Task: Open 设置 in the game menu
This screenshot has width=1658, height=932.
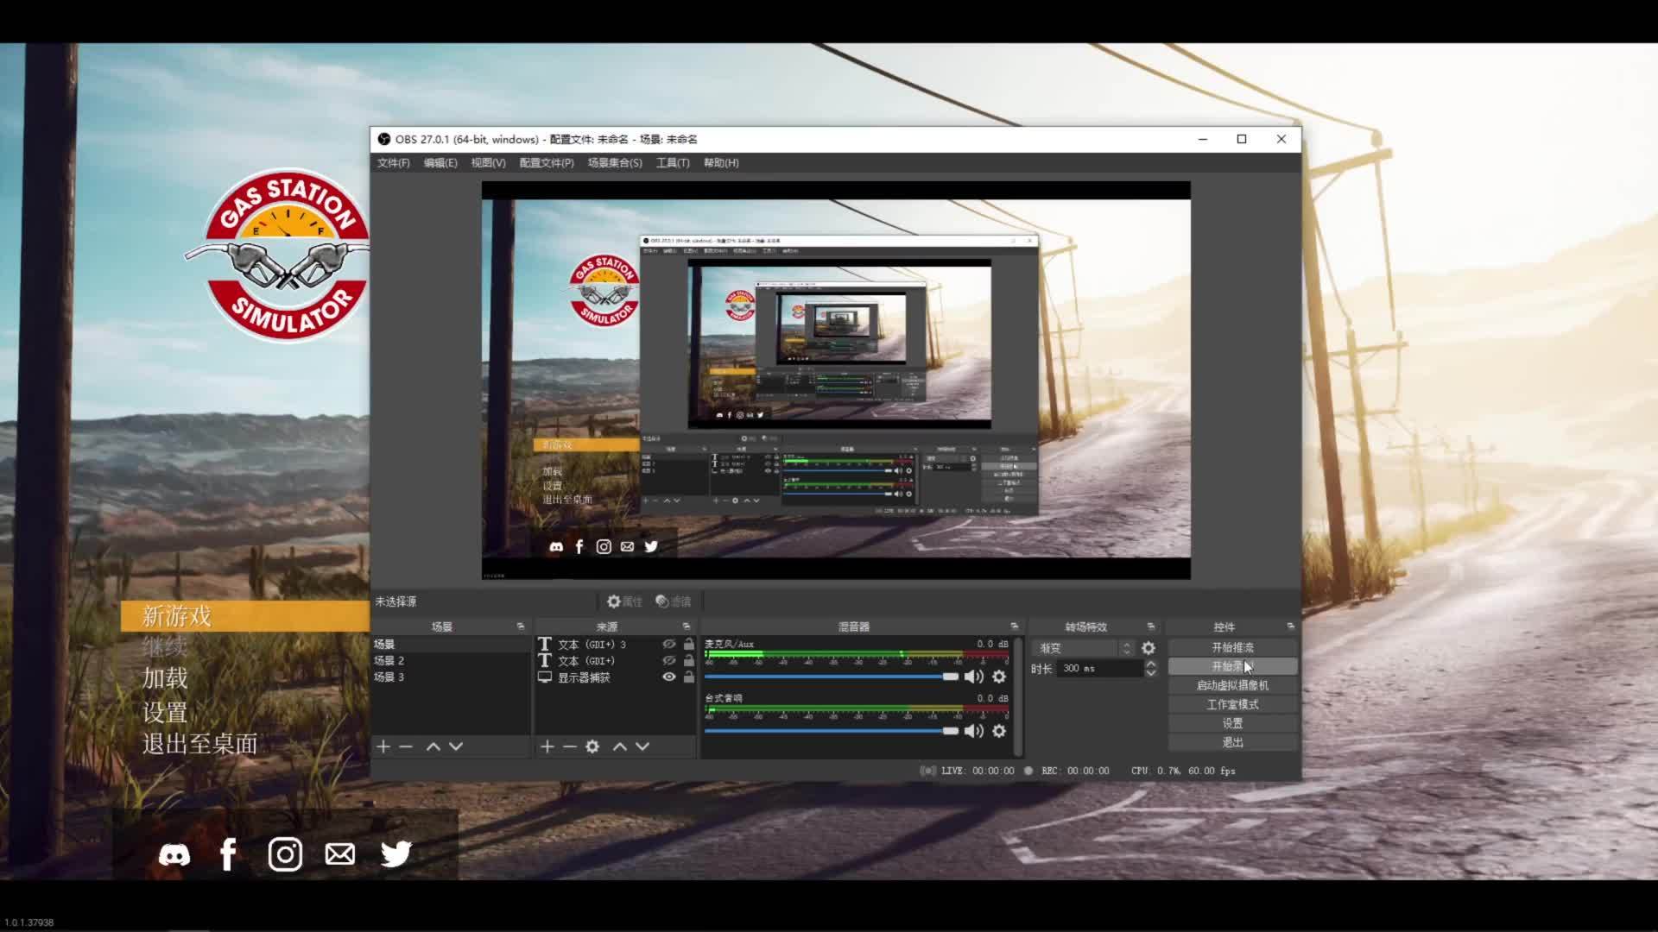Action: [x=165, y=713]
